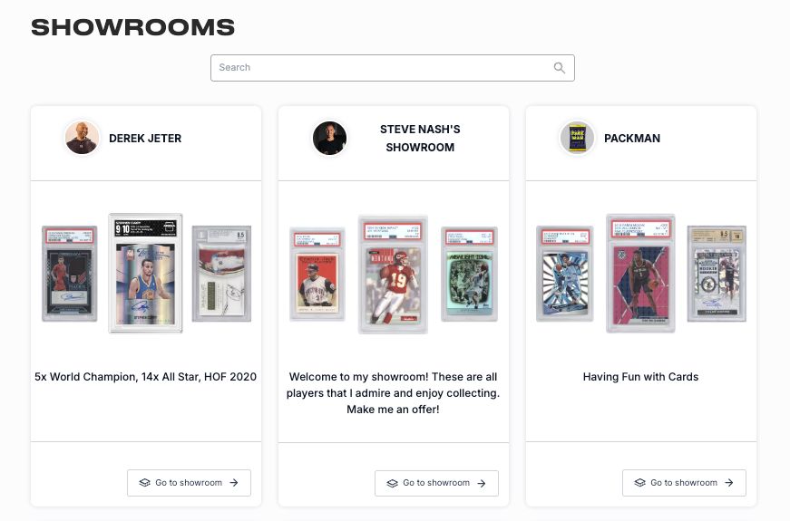The height and width of the screenshot is (521, 790).
Task: Click the Packman pack avatar icon
Action: (578, 138)
